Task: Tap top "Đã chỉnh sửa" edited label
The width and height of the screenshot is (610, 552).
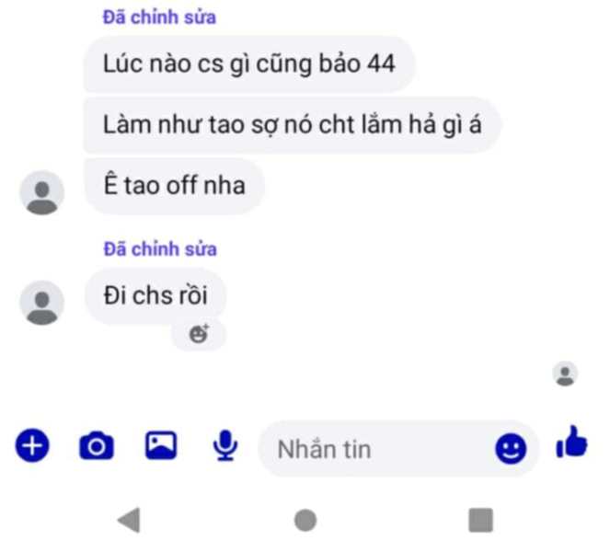Action: pos(159,17)
